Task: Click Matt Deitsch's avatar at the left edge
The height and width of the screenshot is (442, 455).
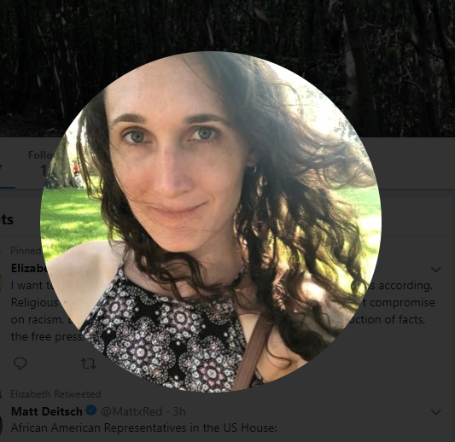Action: [1, 425]
